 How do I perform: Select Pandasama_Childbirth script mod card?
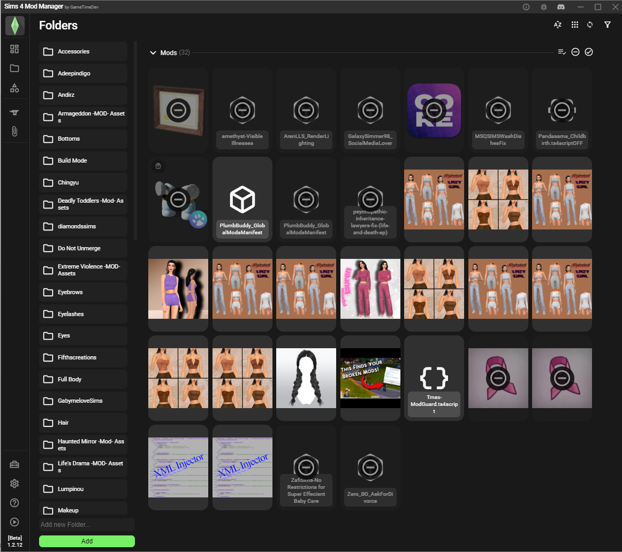click(x=562, y=110)
